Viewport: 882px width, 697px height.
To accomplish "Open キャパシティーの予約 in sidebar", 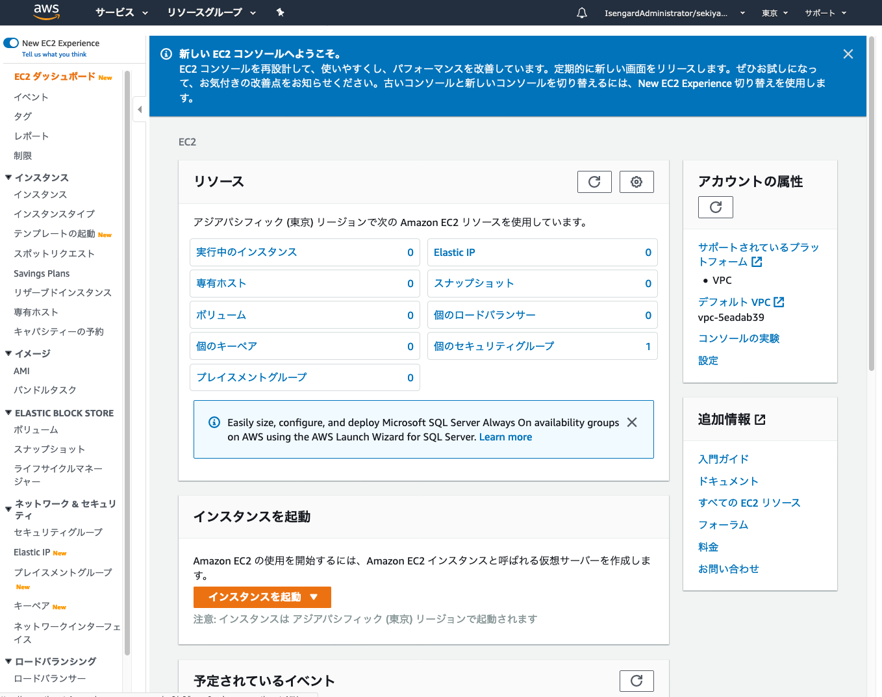I will point(58,331).
